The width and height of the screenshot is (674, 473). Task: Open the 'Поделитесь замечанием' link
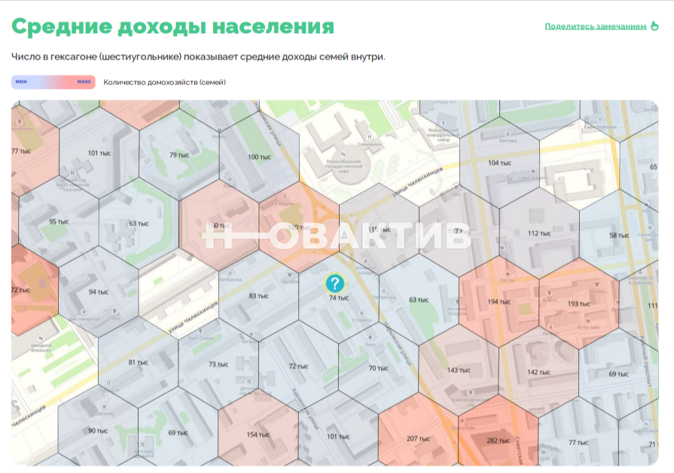595,26
